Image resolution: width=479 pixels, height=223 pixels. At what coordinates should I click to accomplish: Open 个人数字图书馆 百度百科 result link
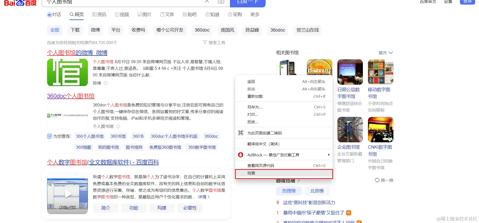click(103, 162)
